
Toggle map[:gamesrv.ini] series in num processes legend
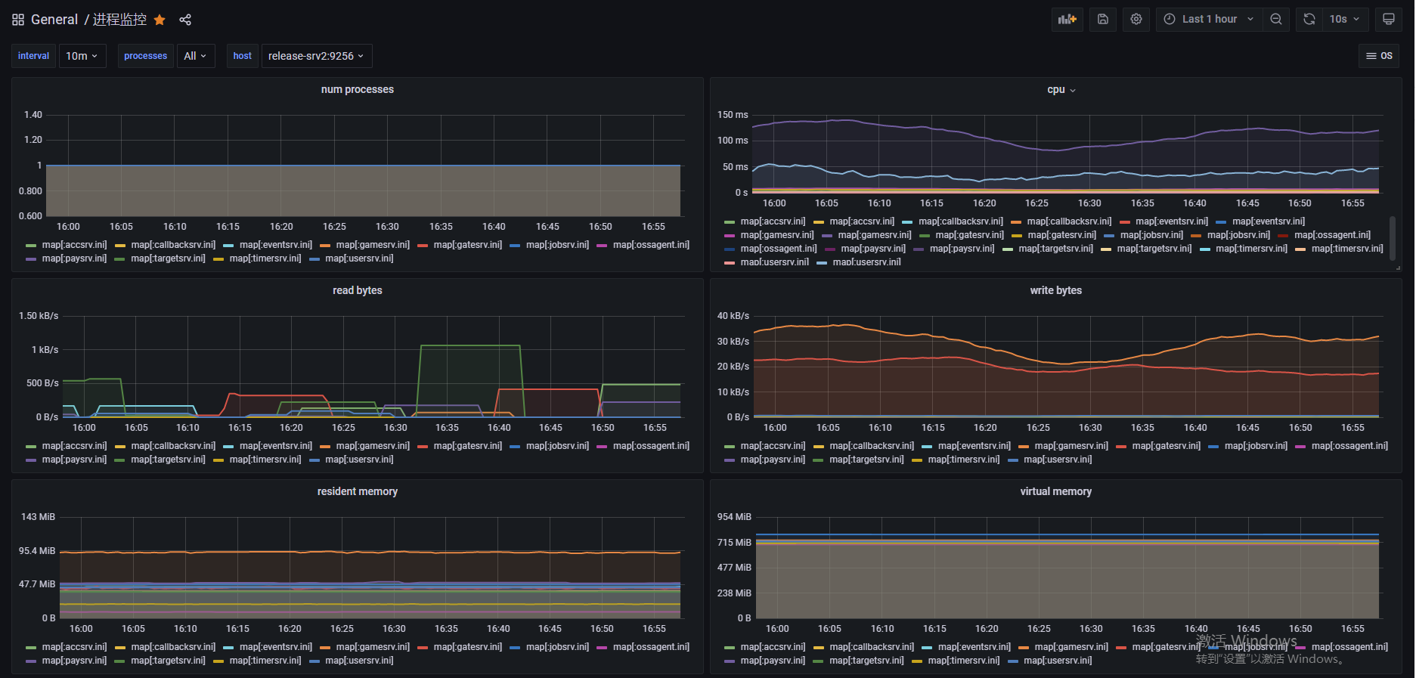coord(373,245)
